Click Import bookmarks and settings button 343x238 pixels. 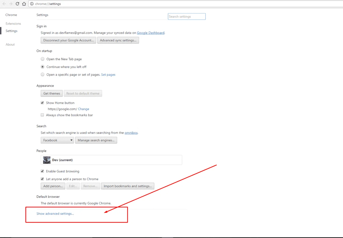[x=127, y=186]
